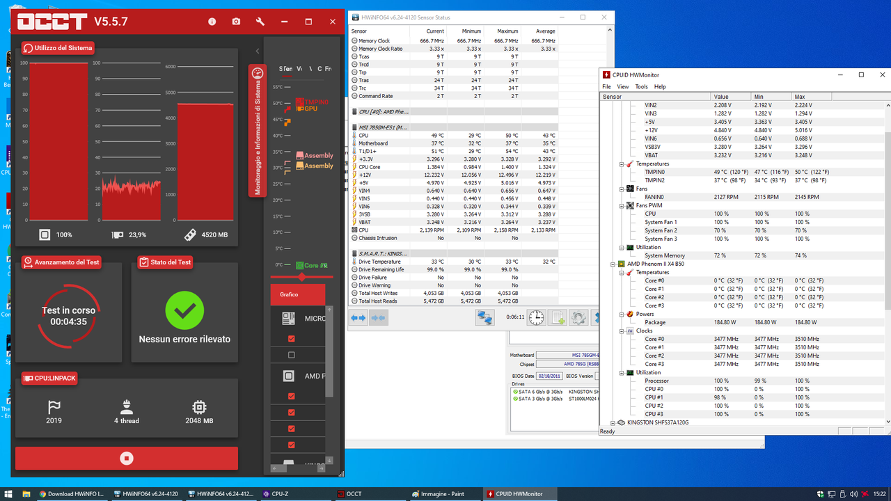Uncheck the second checkbox under AMD processor
This screenshot has height=501, width=891.
pos(291,413)
